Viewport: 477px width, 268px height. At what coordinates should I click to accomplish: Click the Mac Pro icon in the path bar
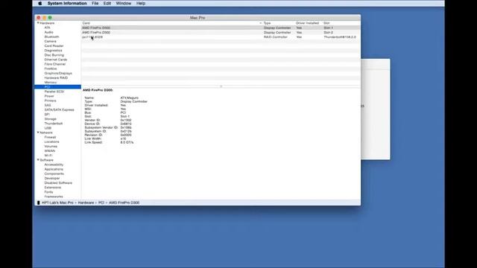(x=38, y=202)
